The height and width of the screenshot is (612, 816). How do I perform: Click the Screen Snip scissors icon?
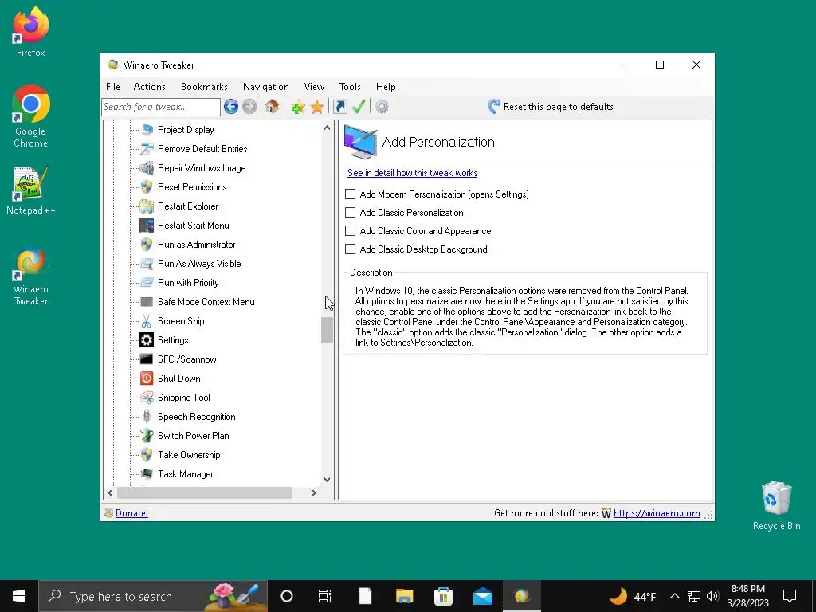coord(147,321)
